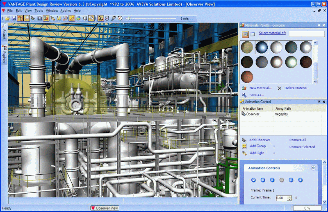Click the Open file toolbar icon
The width and height of the screenshot is (328, 212).
click(x=7, y=18)
